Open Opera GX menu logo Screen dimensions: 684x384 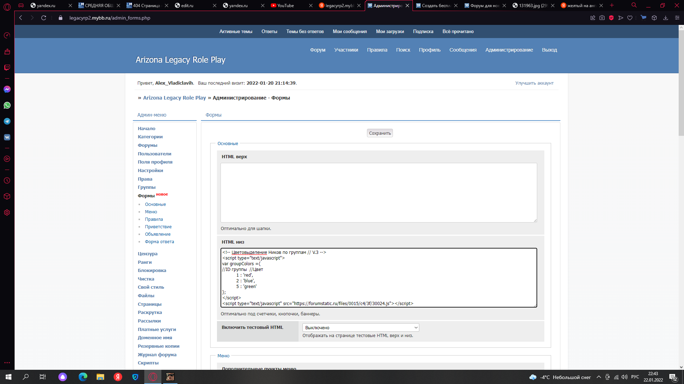tap(7, 7)
